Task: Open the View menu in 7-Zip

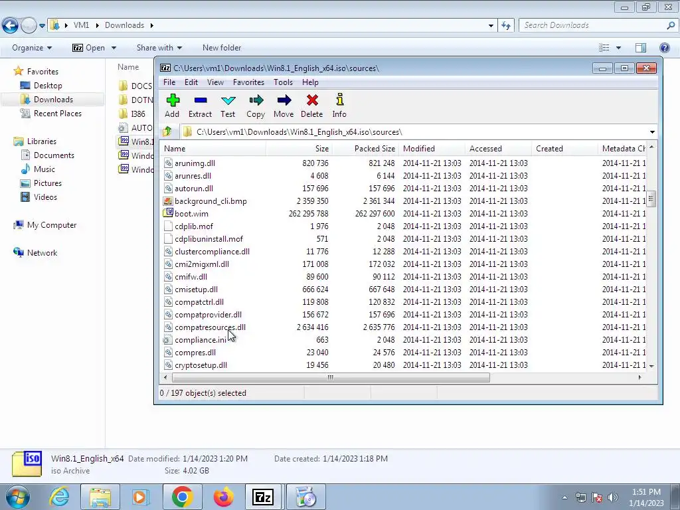Action: click(x=216, y=82)
